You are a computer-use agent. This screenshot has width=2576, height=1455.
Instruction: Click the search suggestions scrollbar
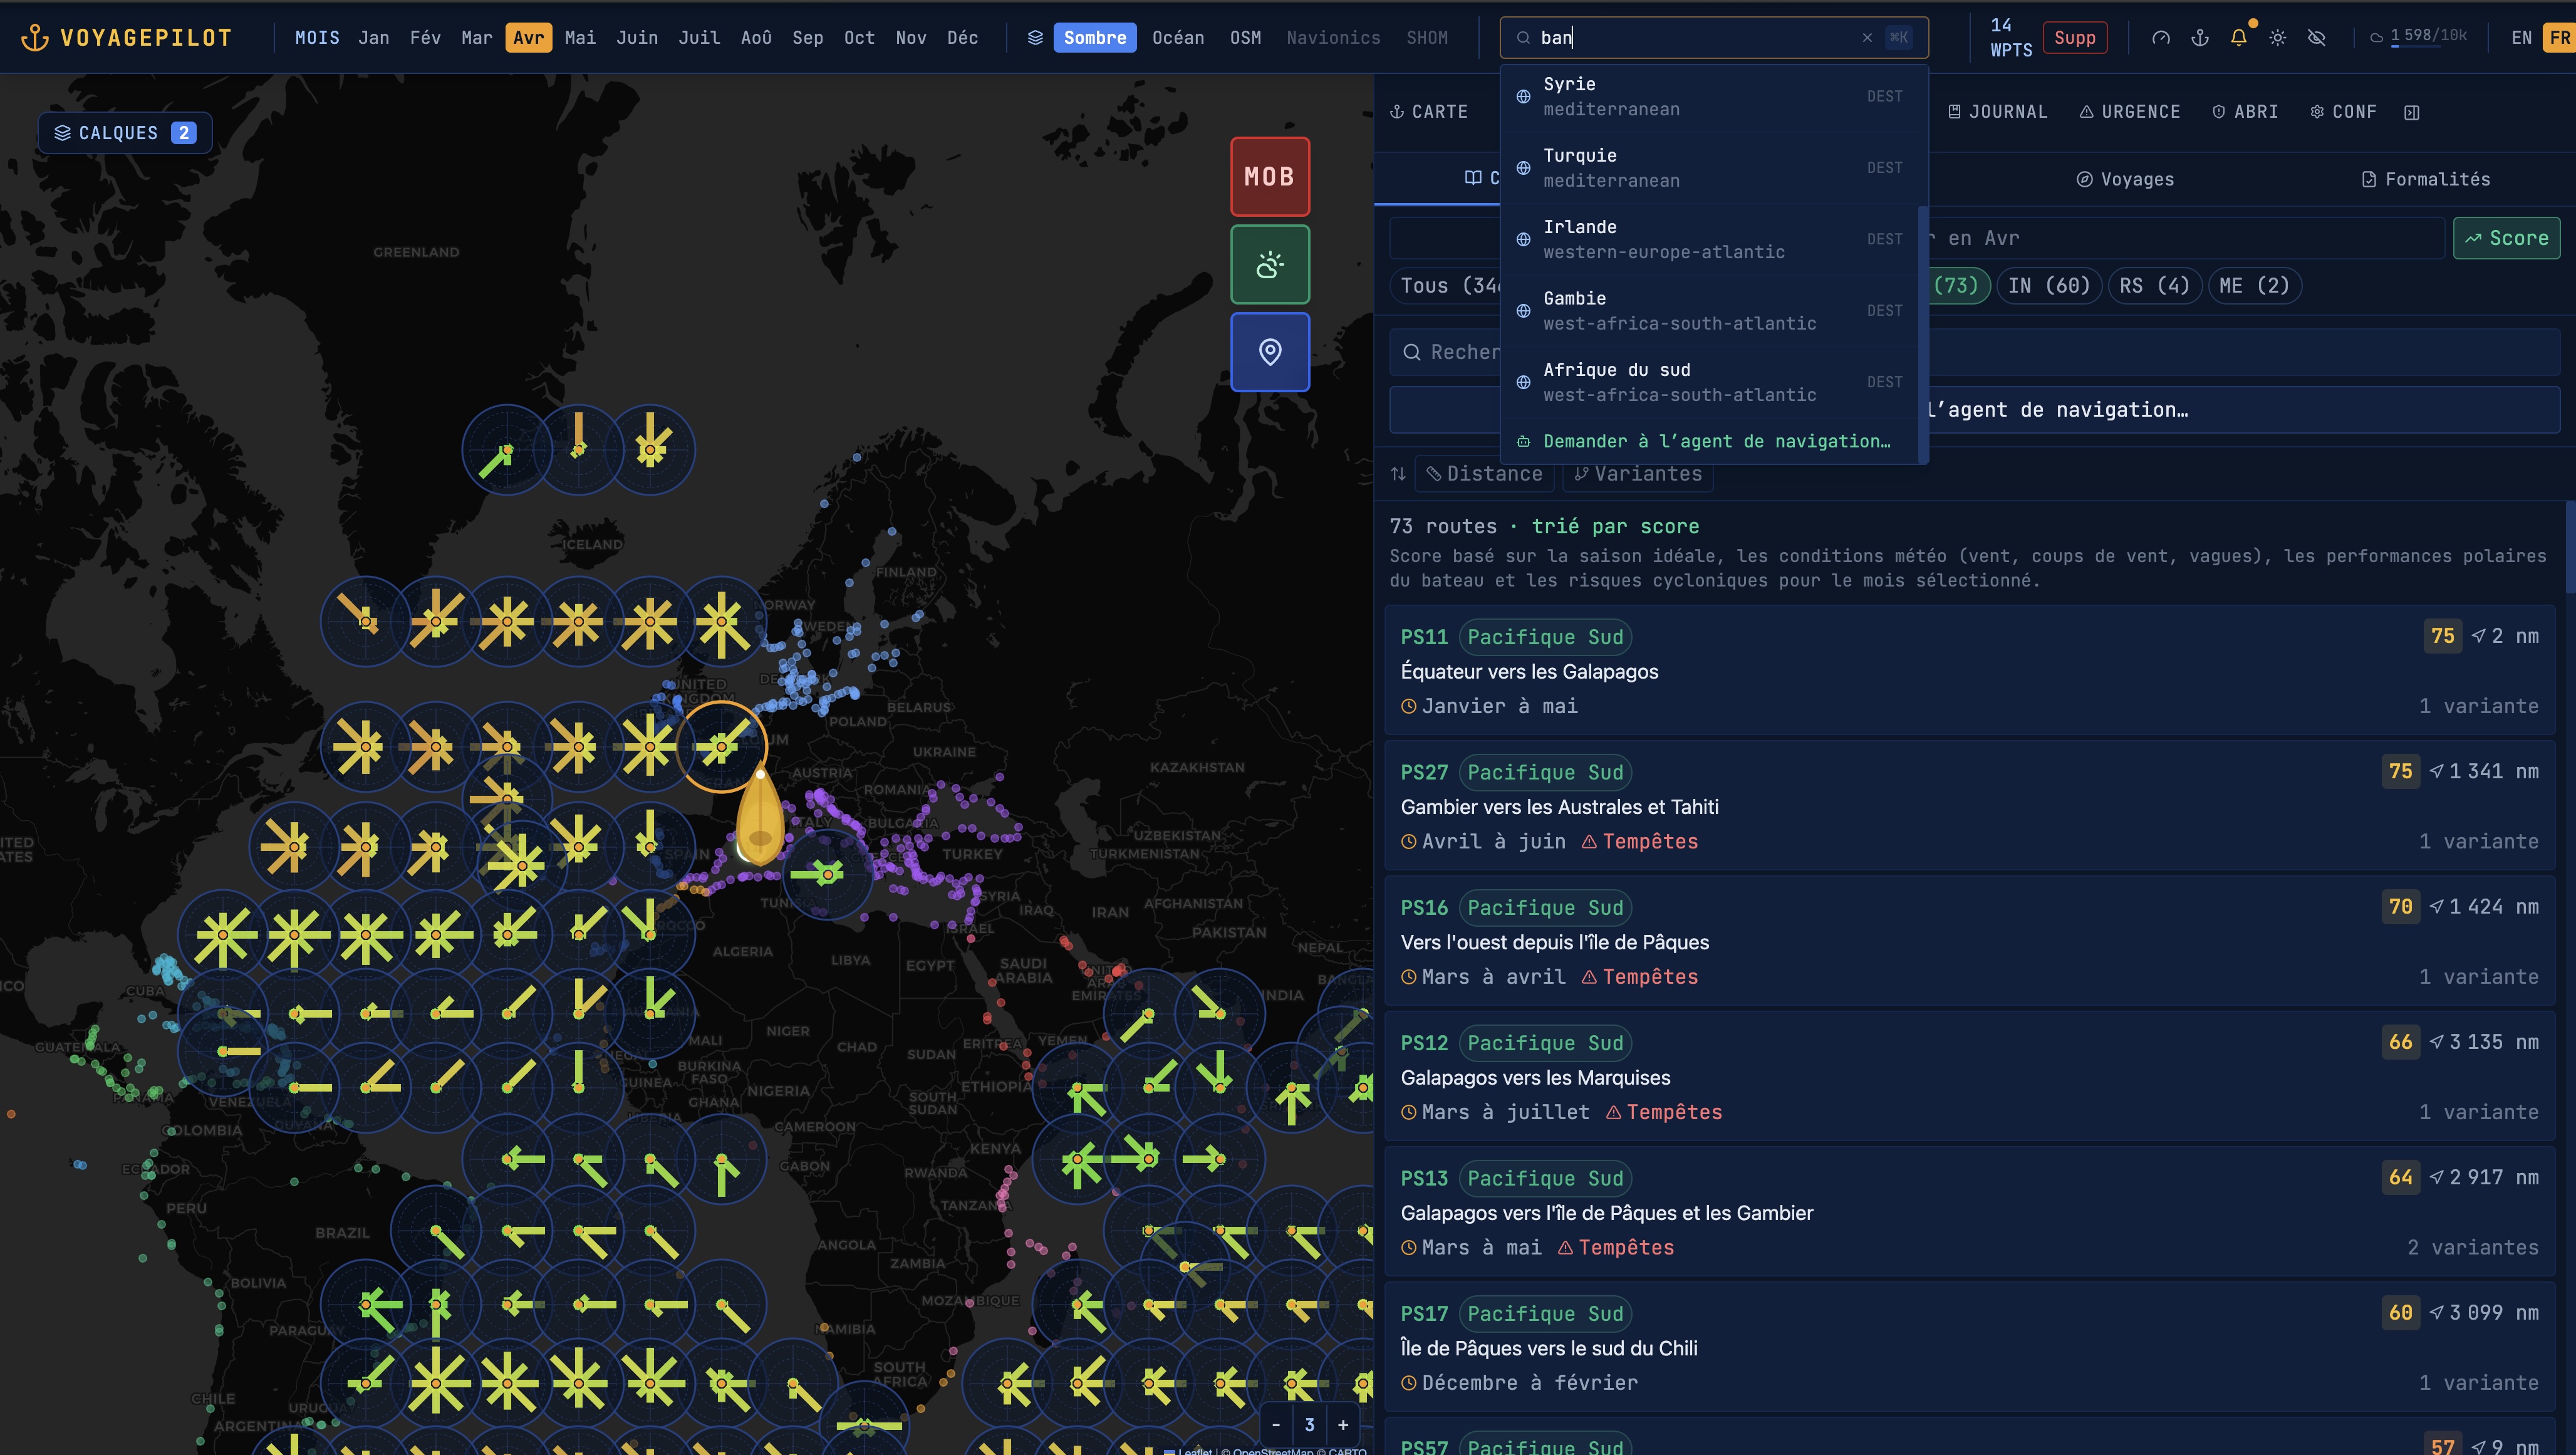click(x=1922, y=334)
